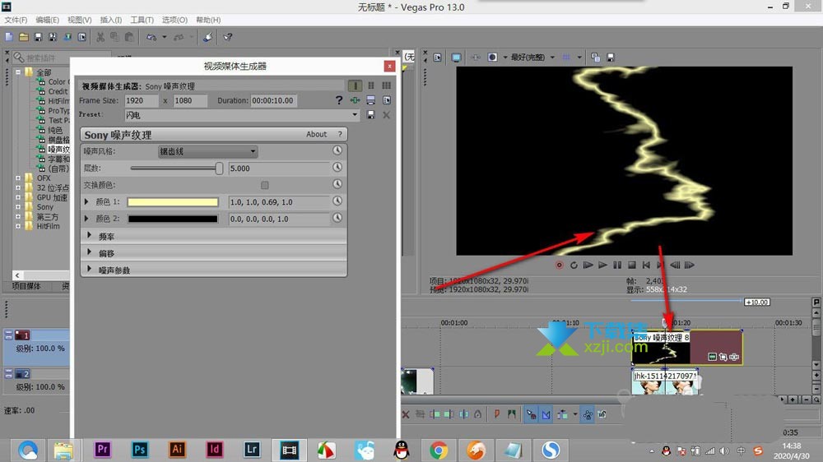Click the Frame Size width field 1920
This screenshot has height=462, width=823.
(x=141, y=100)
